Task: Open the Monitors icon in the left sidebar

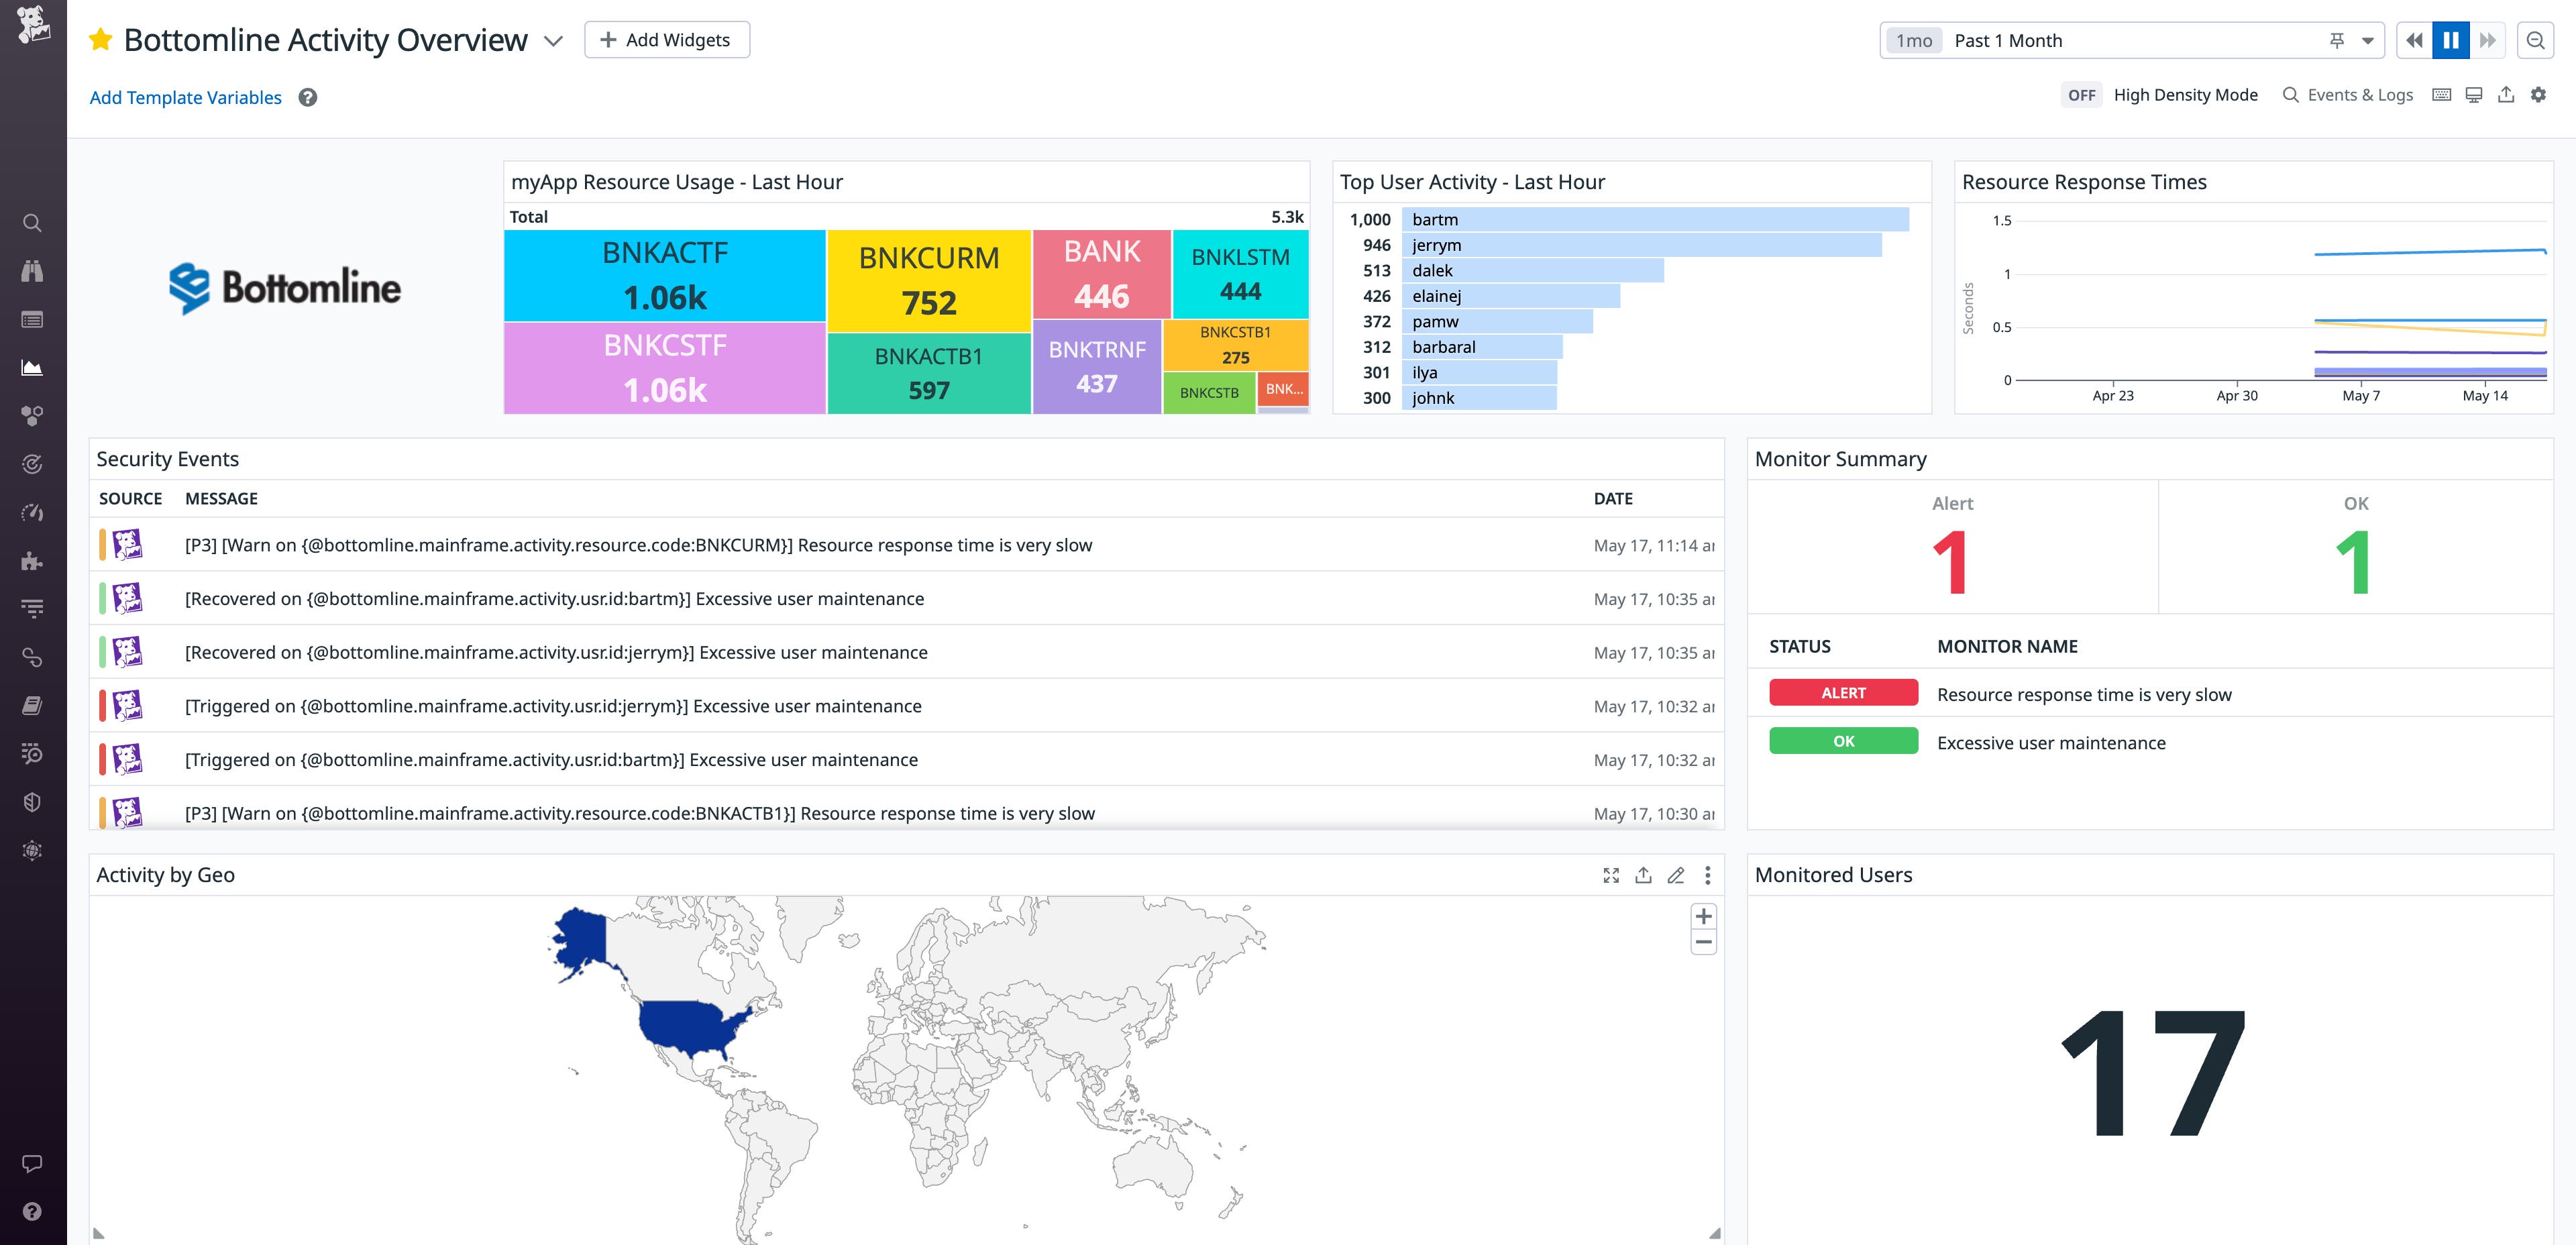Action: [32, 464]
